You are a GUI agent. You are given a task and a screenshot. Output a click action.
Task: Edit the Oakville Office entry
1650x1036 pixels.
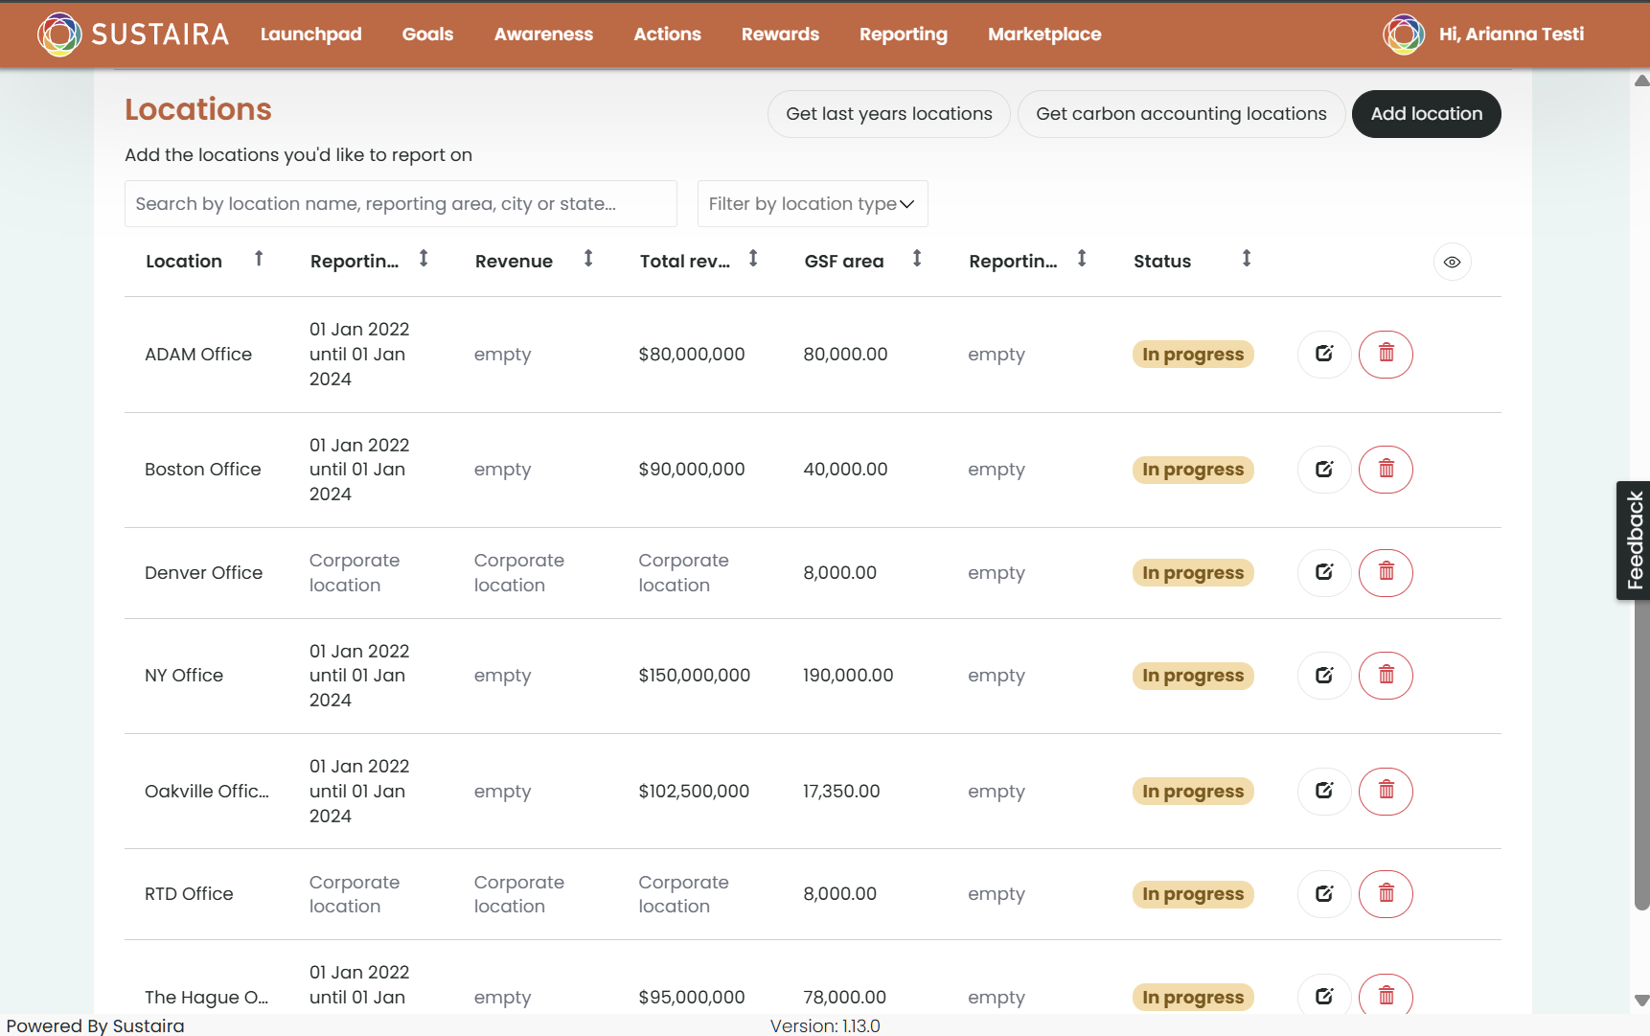pos(1324,792)
